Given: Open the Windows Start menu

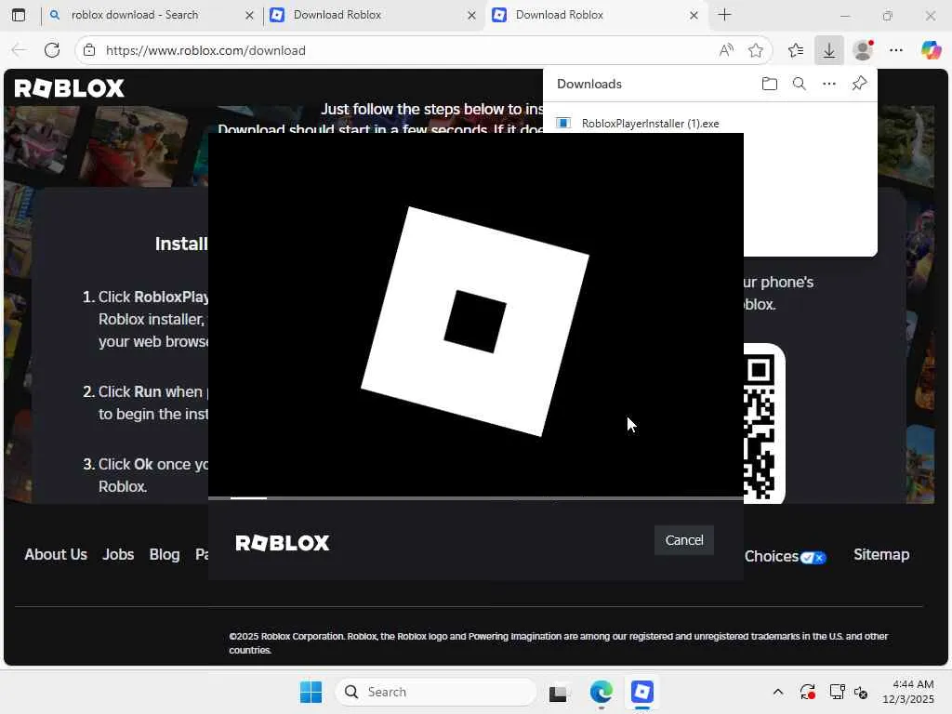Looking at the screenshot, I should click(311, 692).
